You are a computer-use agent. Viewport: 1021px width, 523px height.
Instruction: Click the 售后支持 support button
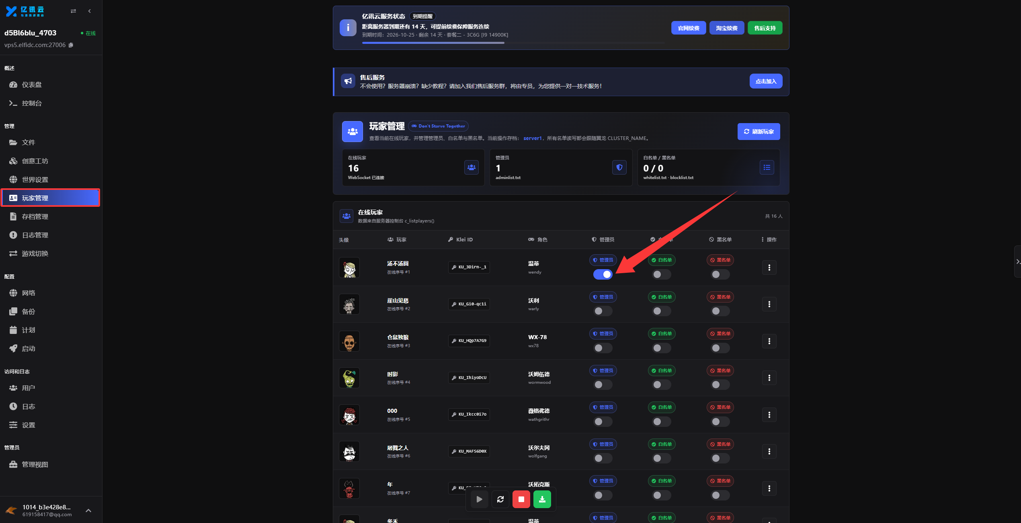(x=765, y=28)
